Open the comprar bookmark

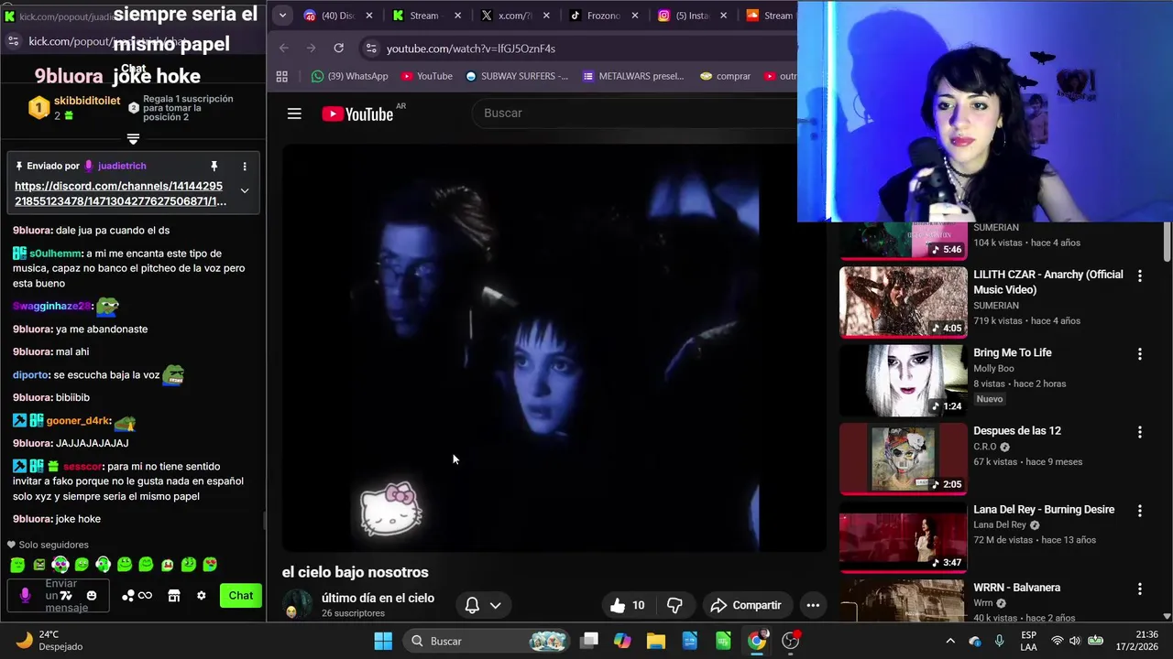pyautogui.click(x=725, y=76)
